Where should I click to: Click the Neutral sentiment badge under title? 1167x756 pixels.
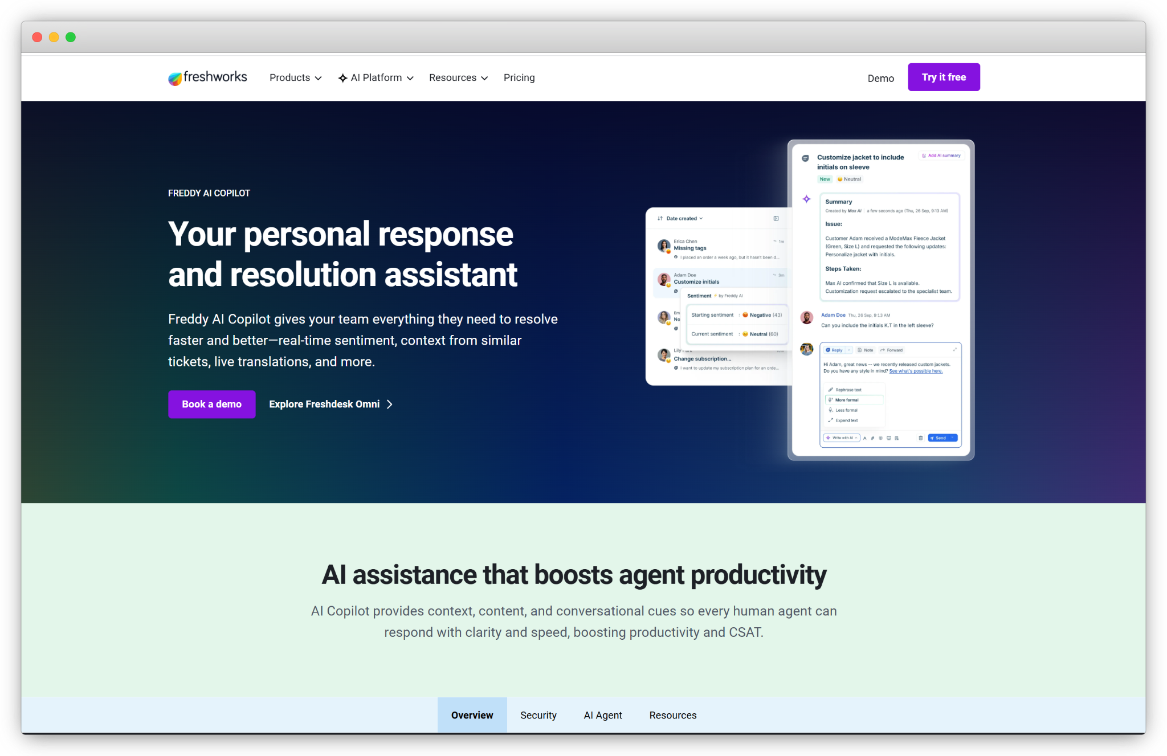coord(849,179)
